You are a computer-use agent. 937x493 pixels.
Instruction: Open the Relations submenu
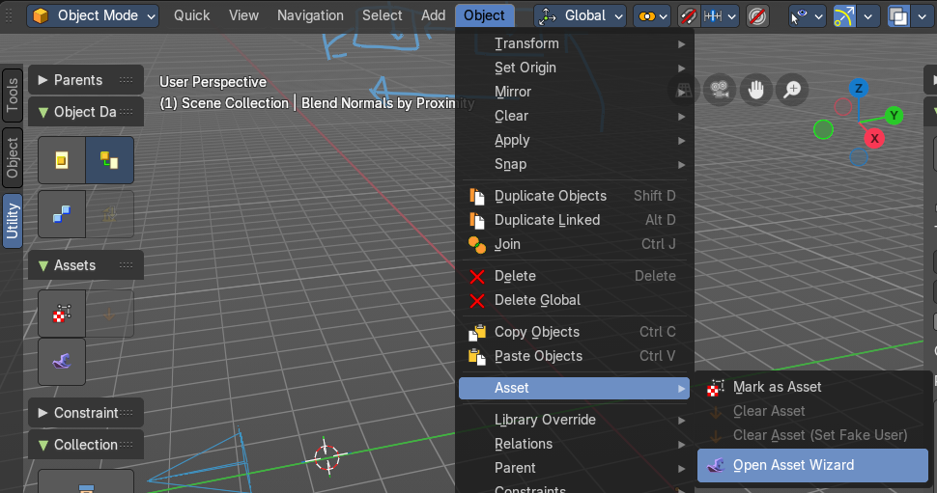[574, 444]
